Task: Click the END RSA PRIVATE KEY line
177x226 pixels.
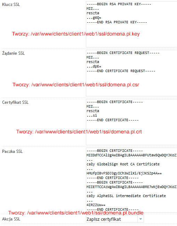Action: [117, 22]
